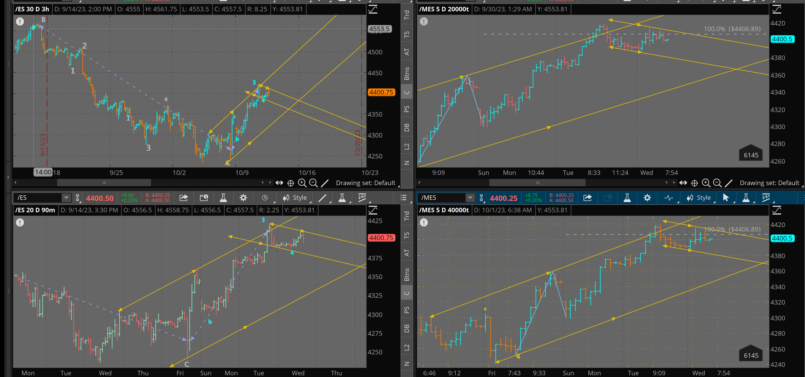Click expand/compress time axis icon on /ES 3h chart
This screenshot has height=377, width=805.
pyautogui.click(x=279, y=183)
